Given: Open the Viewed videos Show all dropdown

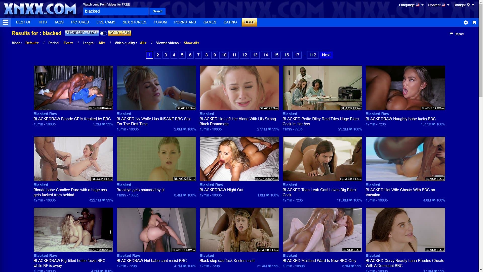Looking at the screenshot, I should pyautogui.click(x=191, y=43).
